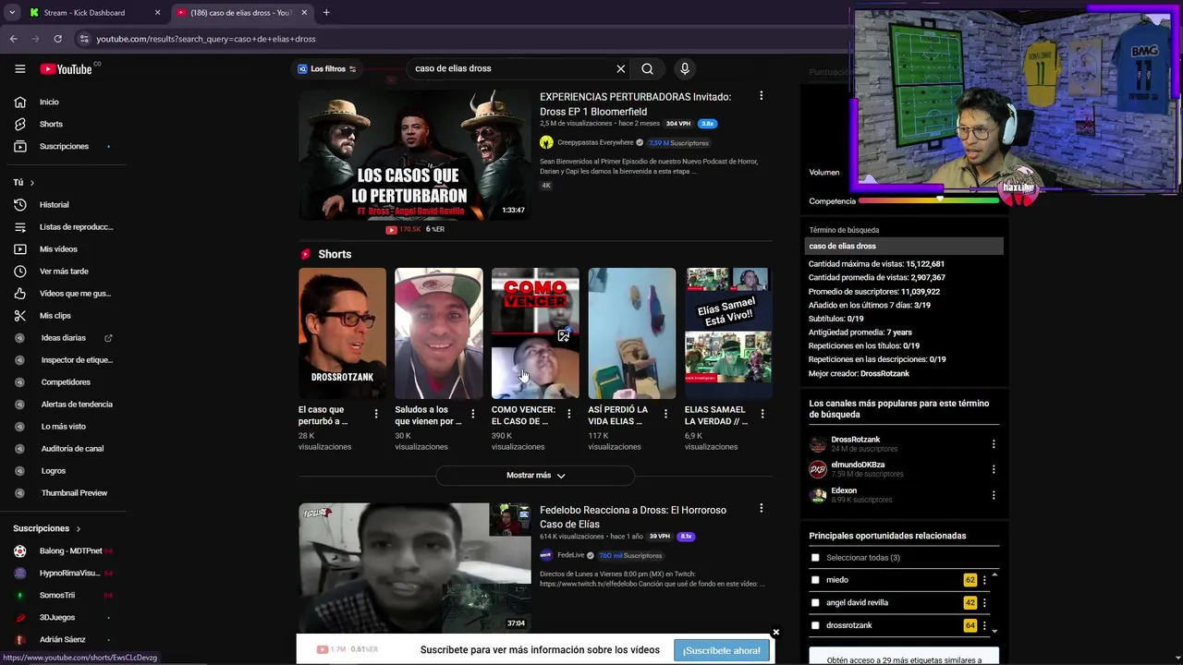Image resolution: width=1183 pixels, height=665 pixels.
Task: Check the angel david revilla checkbox
Action: [x=815, y=603]
